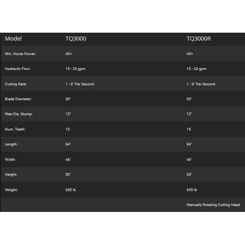Image resolution: width=245 pixels, height=245 pixels.
Task: Click the Num. Teeth label
Action: coord(15,129)
